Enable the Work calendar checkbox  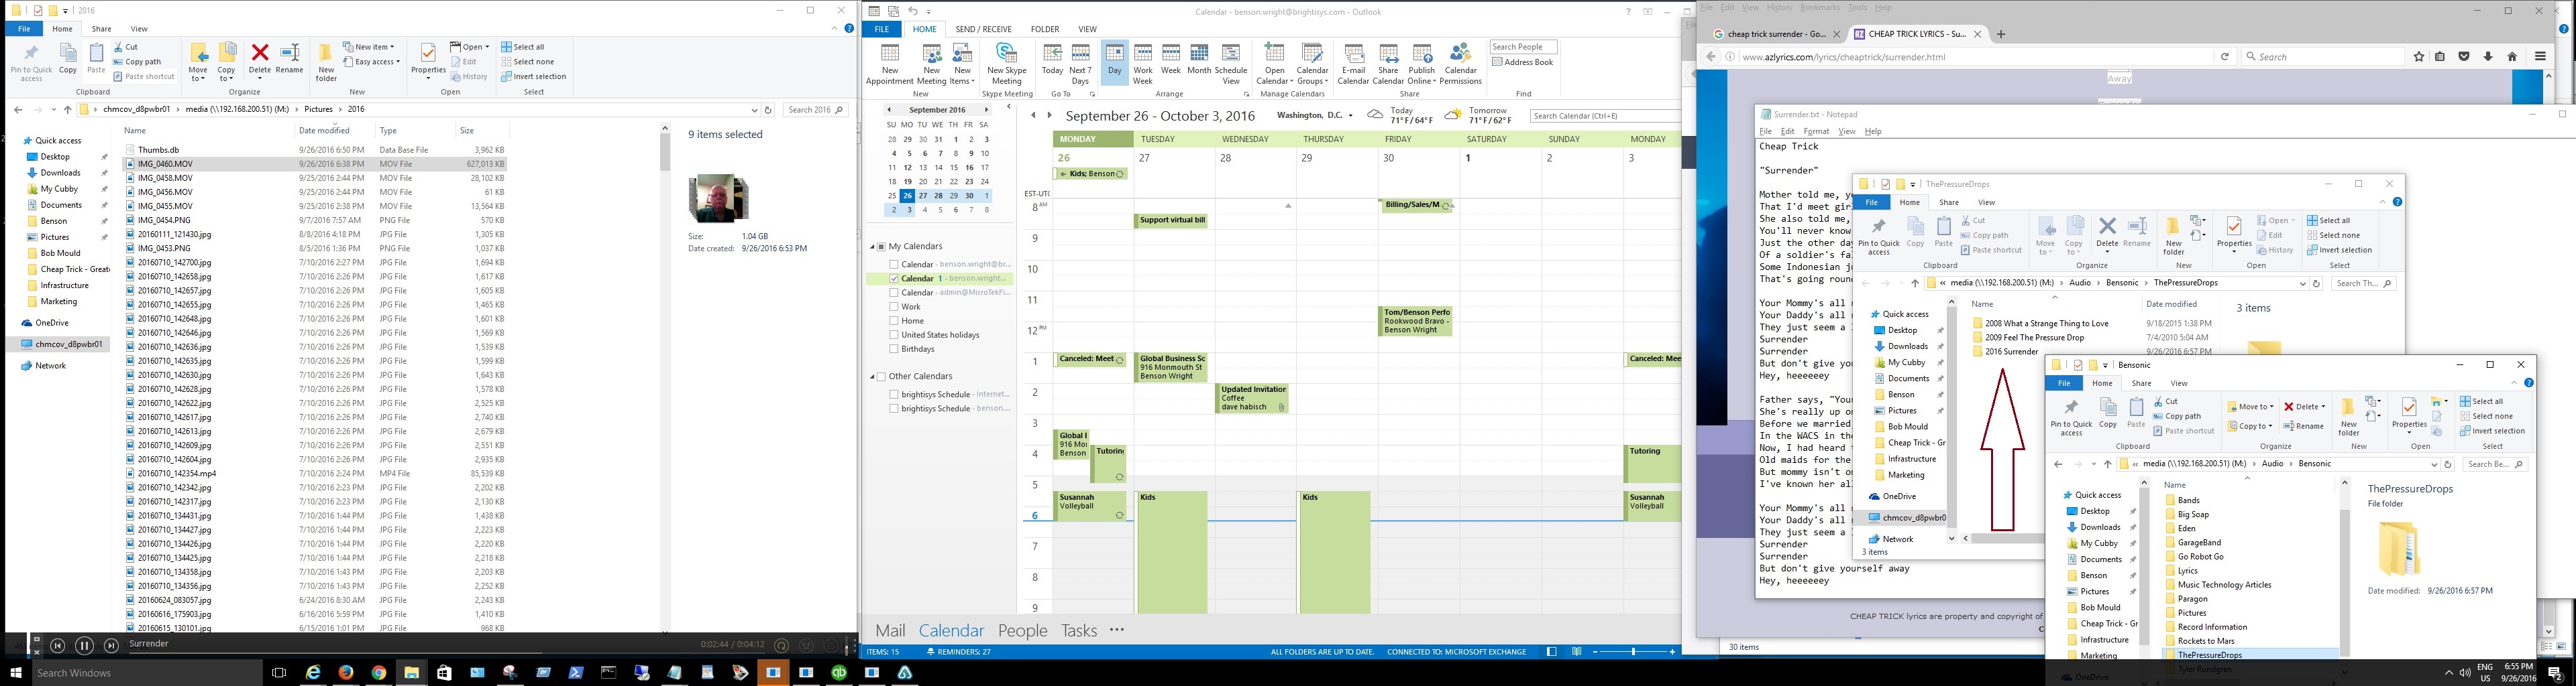click(x=894, y=307)
